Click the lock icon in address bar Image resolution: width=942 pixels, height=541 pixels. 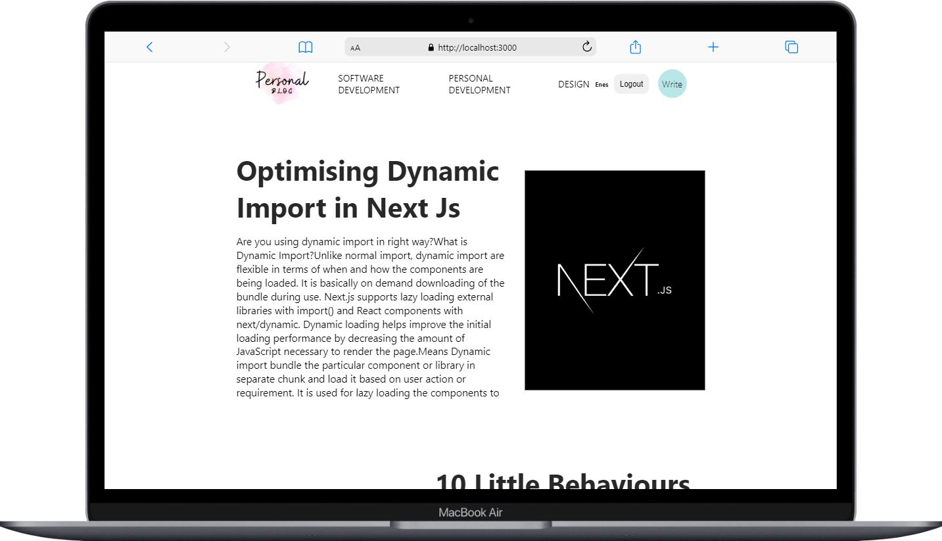[x=431, y=47]
